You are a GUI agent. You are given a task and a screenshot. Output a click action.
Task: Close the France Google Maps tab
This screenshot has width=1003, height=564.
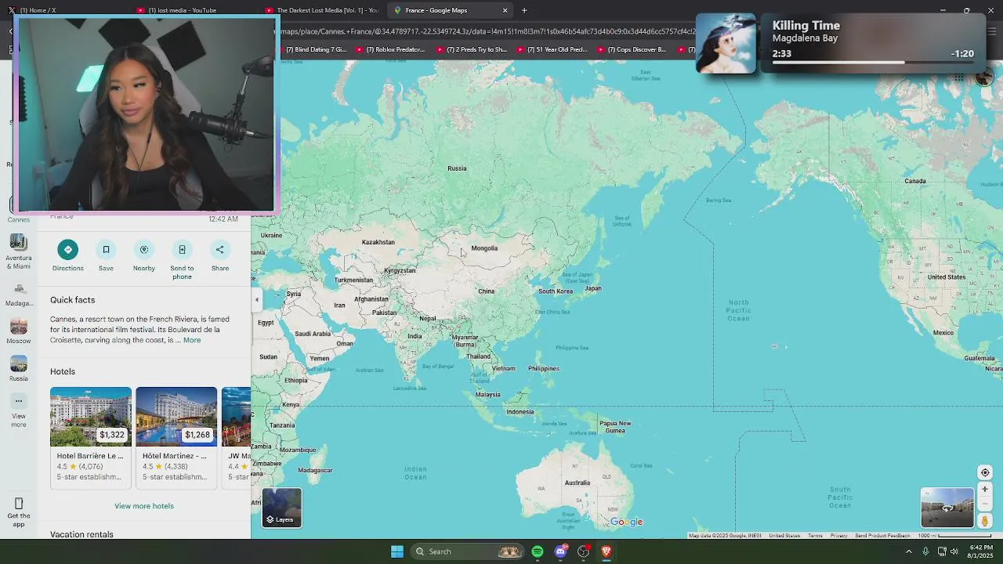pyautogui.click(x=505, y=10)
